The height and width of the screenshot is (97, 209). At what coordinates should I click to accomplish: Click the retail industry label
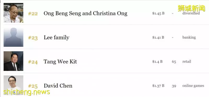click(x=187, y=62)
